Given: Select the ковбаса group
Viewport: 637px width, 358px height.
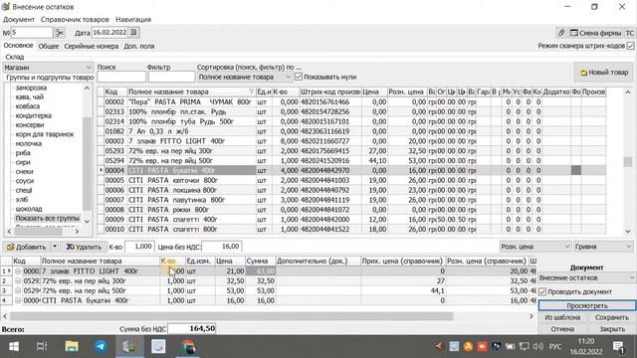Looking at the screenshot, I should 28,106.
